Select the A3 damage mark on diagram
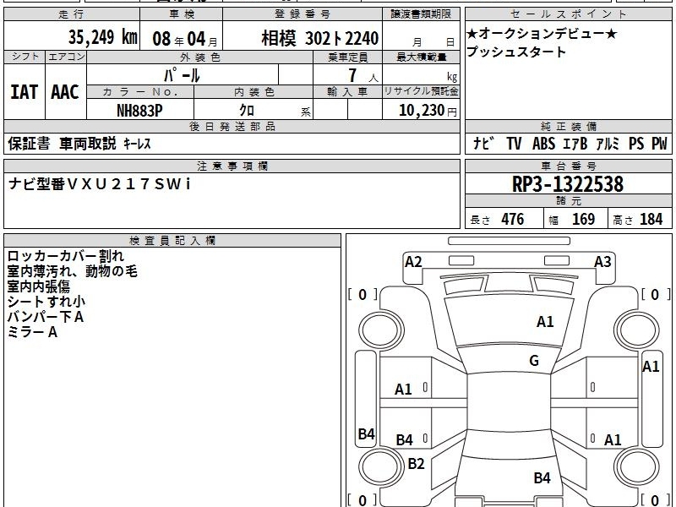This screenshot has width=676, height=507. tap(602, 262)
